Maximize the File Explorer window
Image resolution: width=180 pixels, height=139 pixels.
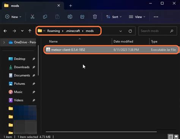pyautogui.click(x=162, y=3)
